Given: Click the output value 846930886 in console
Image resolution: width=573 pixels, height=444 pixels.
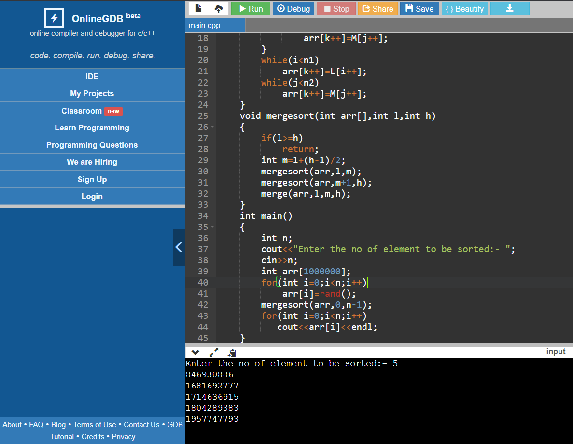Looking at the screenshot, I should click(x=210, y=374).
